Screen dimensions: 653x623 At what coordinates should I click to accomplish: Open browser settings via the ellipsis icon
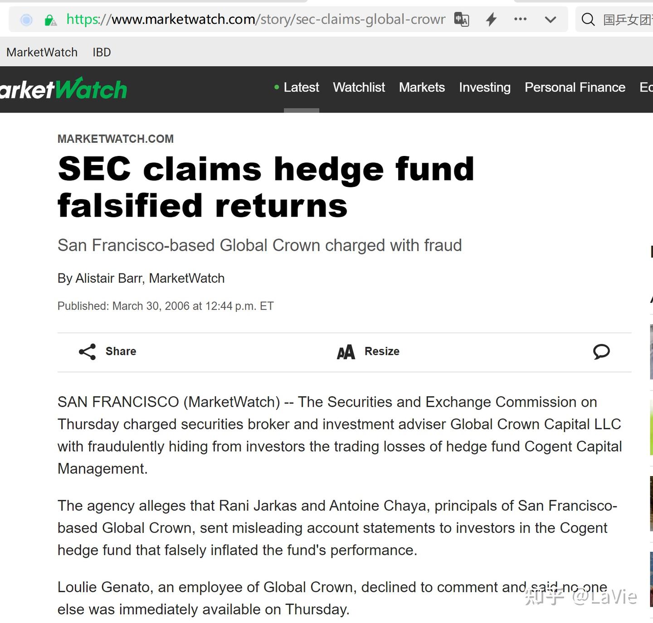(520, 19)
